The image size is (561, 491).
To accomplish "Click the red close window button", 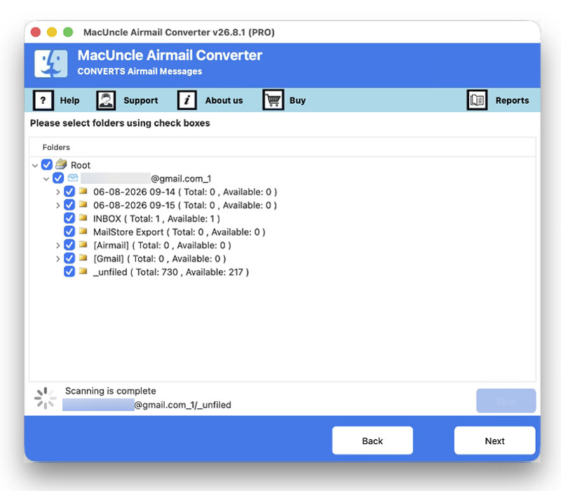I will pyautogui.click(x=36, y=32).
